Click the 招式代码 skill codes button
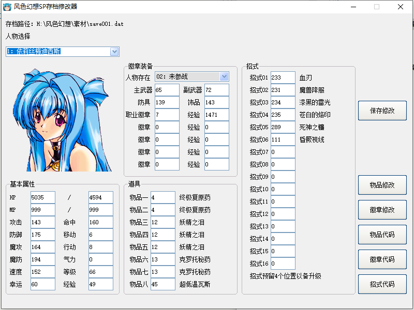The image size is (414, 310). (x=382, y=284)
